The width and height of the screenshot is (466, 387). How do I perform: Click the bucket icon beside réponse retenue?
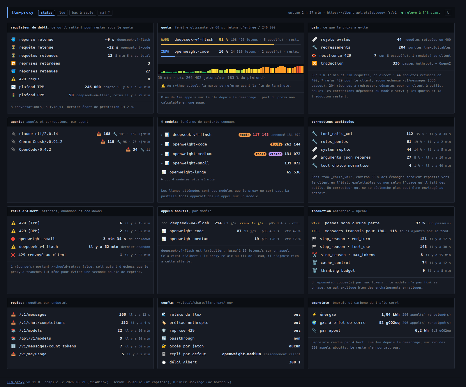click(13, 40)
